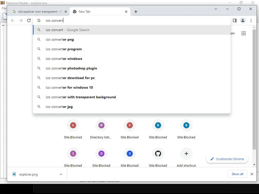Click the page scrollbar up arrow

[x=254, y=28]
